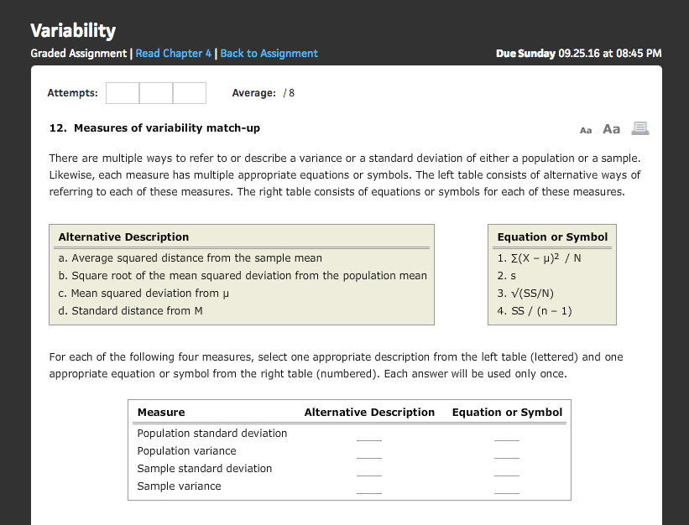Click Back to Assignment
This screenshot has width=689, height=525.
click(x=269, y=53)
